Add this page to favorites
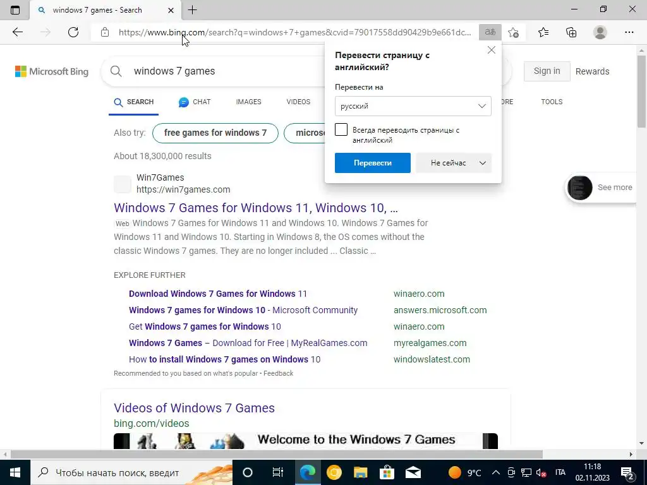The image size is (647, 485). [513, 32]
